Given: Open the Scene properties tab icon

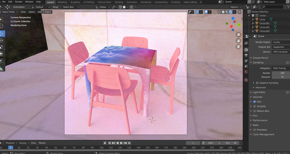Looking at the screenshot, I should (x=246, y=66).
